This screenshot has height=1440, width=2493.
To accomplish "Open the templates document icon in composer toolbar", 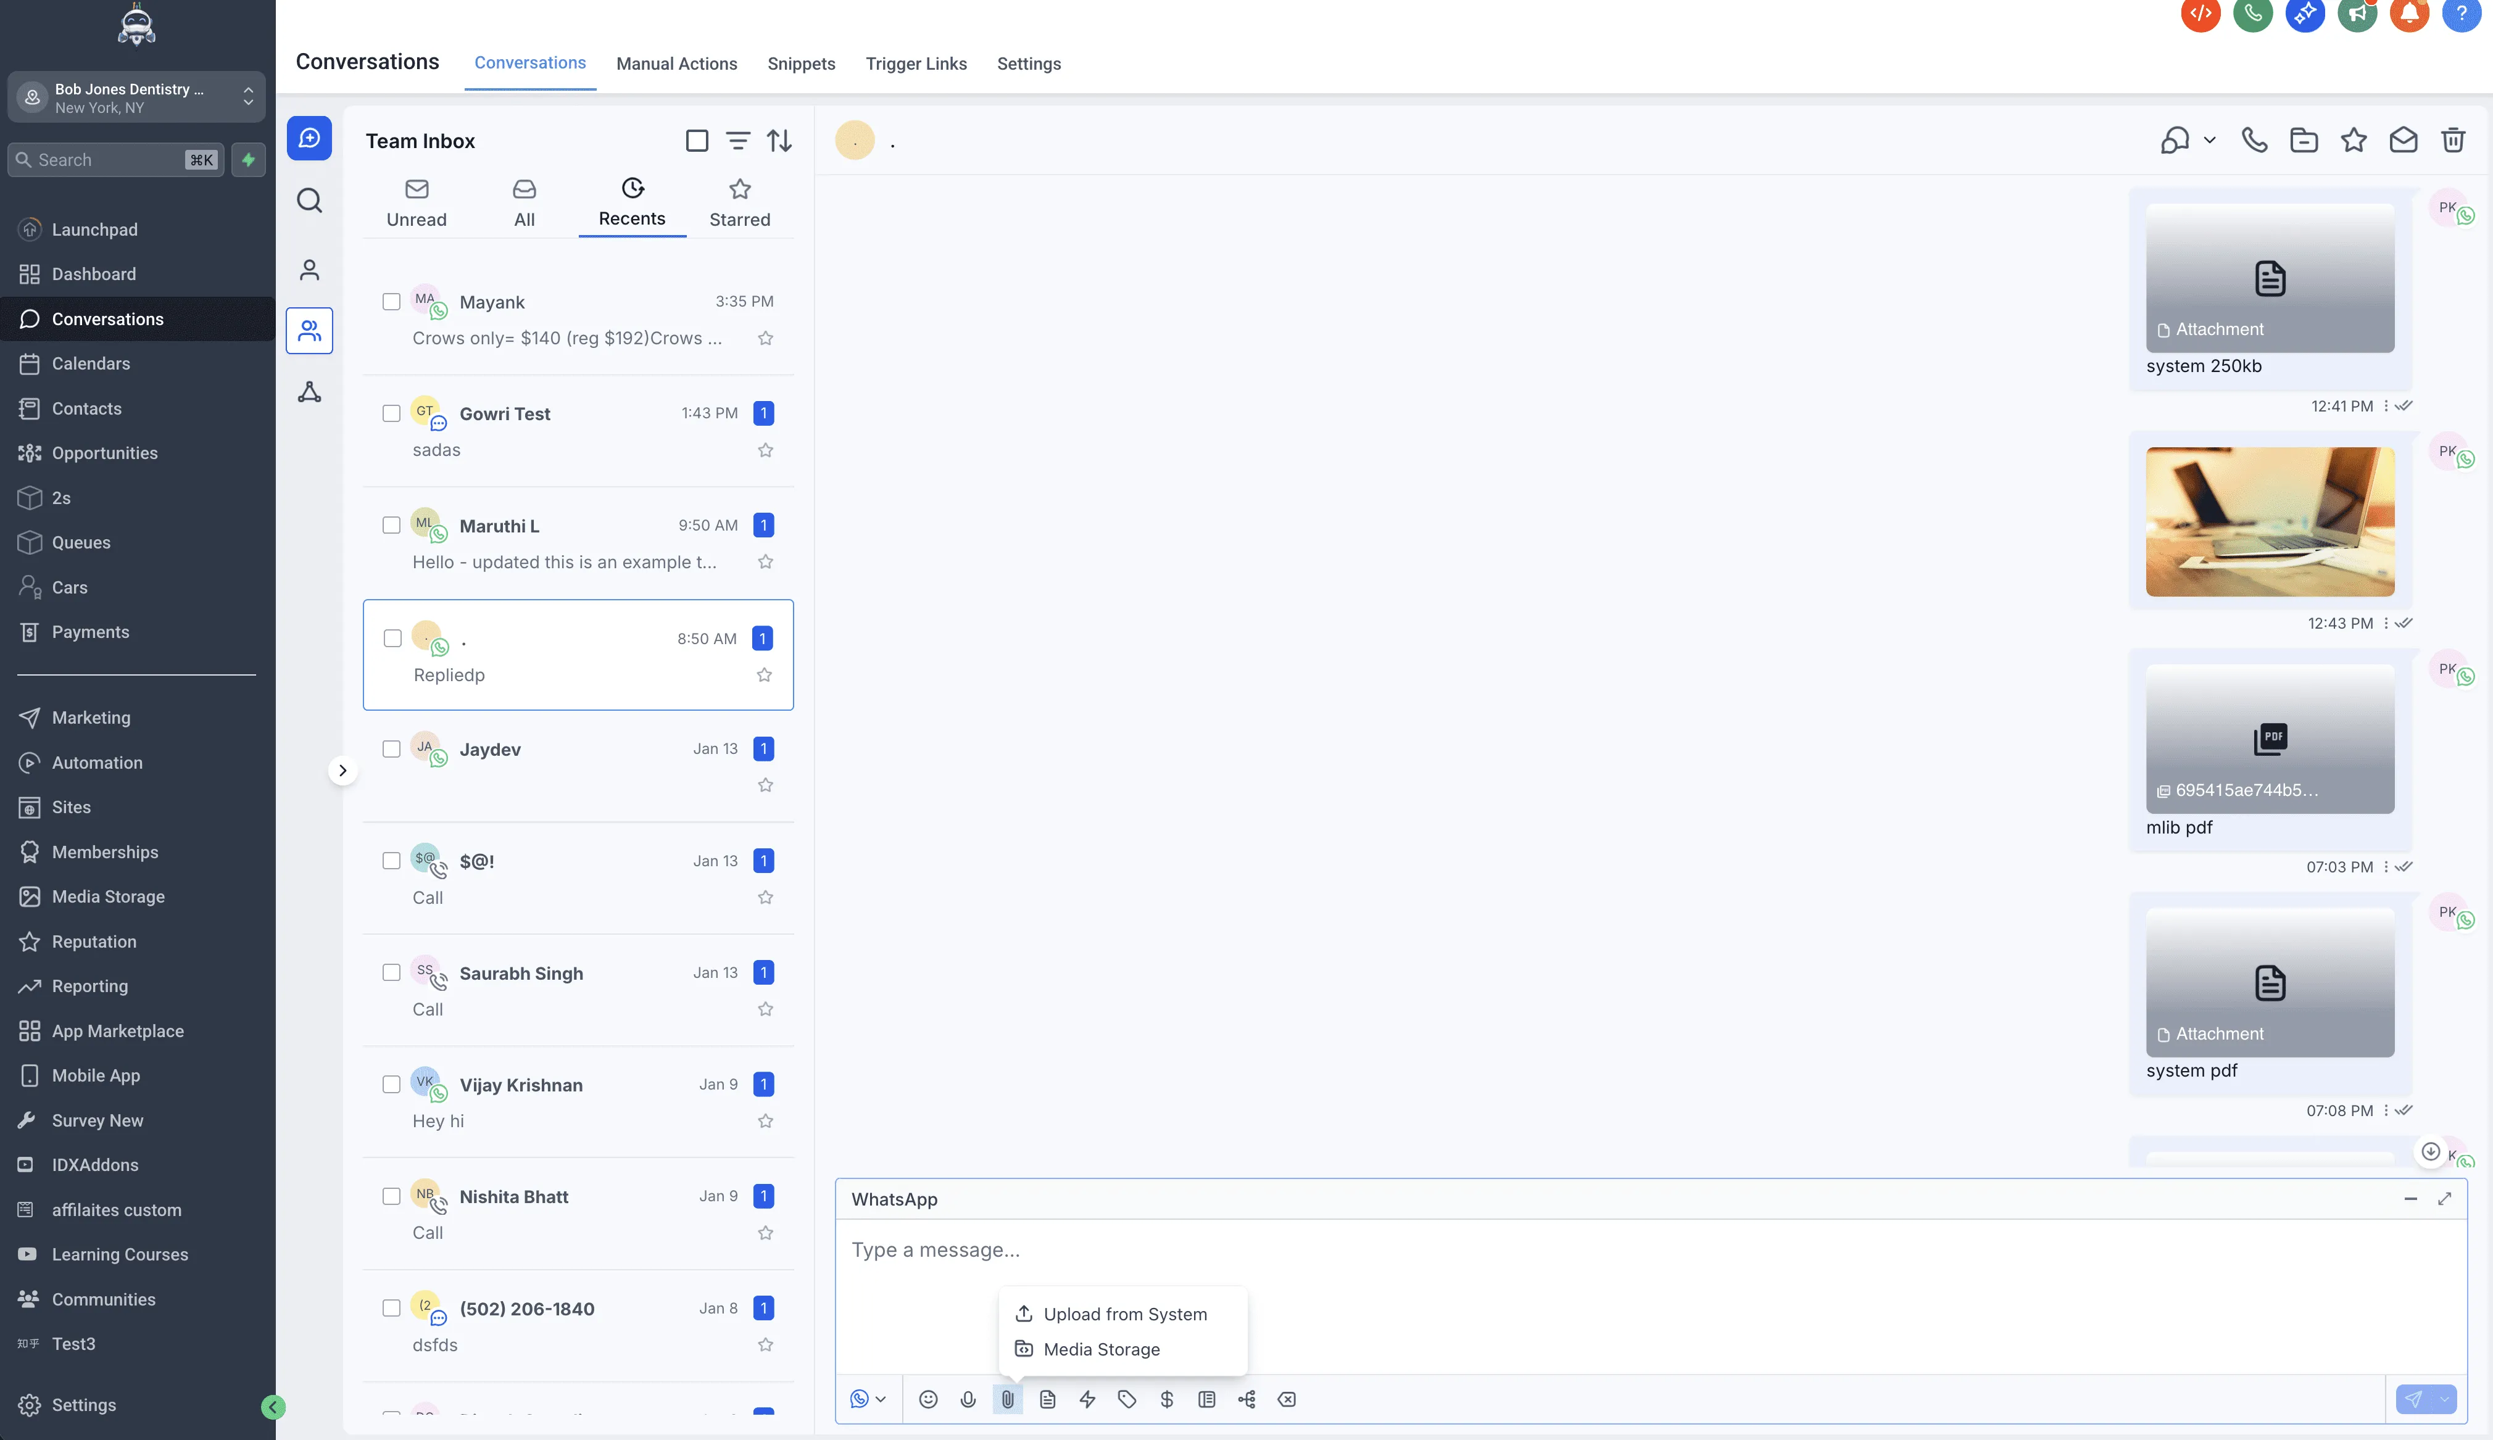I will tap(1047, 1399).
